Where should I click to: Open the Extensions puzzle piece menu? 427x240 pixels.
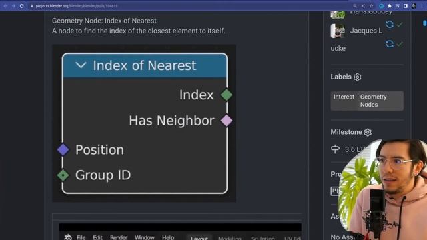click(x=390, y=6)
